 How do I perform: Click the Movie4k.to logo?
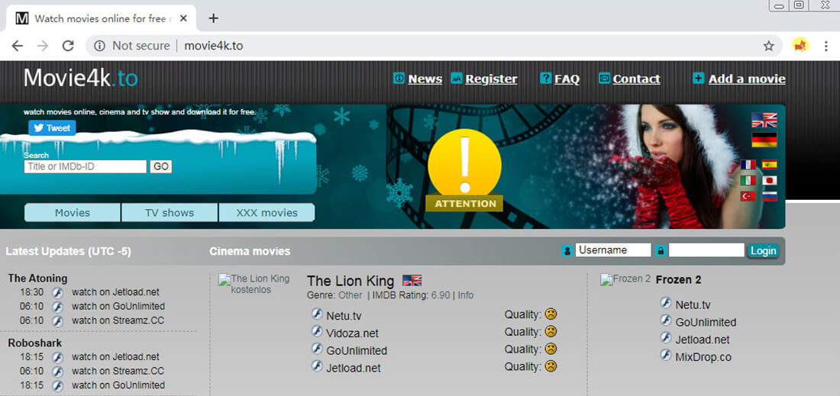(80, 78)
